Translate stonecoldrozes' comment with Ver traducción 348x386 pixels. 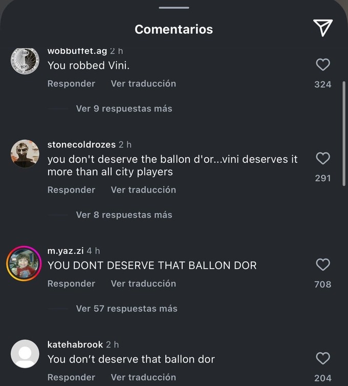[x=143, y=190]
